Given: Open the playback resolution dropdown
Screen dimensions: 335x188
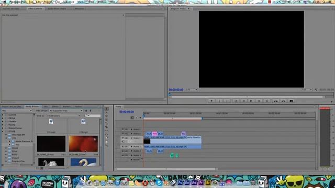Looking at the screenshot, I should point(307,90).
